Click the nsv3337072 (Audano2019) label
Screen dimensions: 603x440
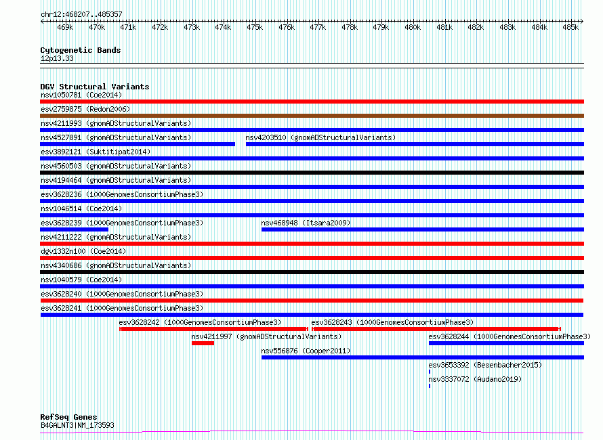point(475,379)
